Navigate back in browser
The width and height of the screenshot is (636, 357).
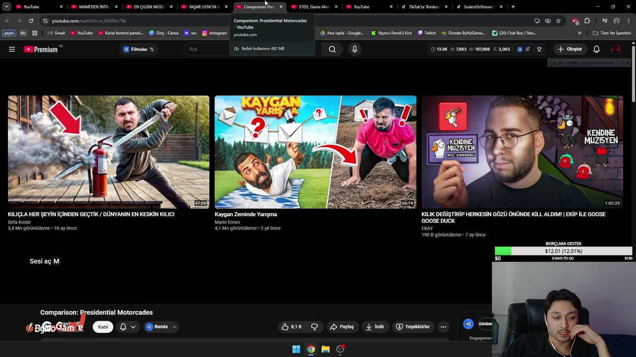[x=7, y=21]
